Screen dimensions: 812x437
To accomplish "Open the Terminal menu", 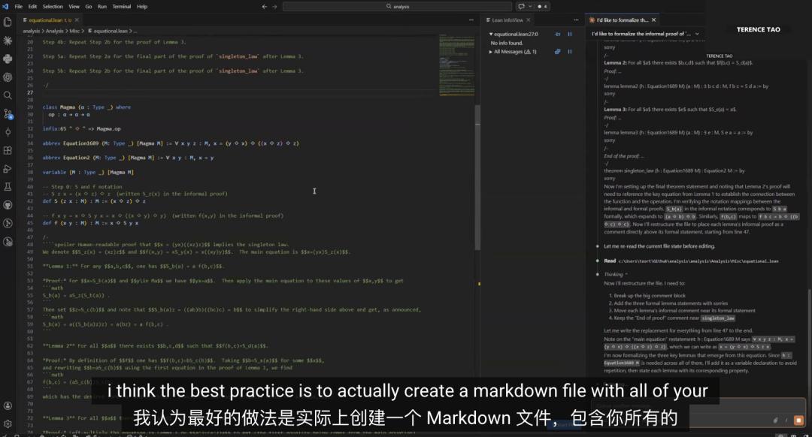I will coord(122,6).
